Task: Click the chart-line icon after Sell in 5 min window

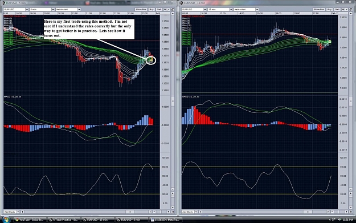Action: pyautogui.click(x=165, y=10)
